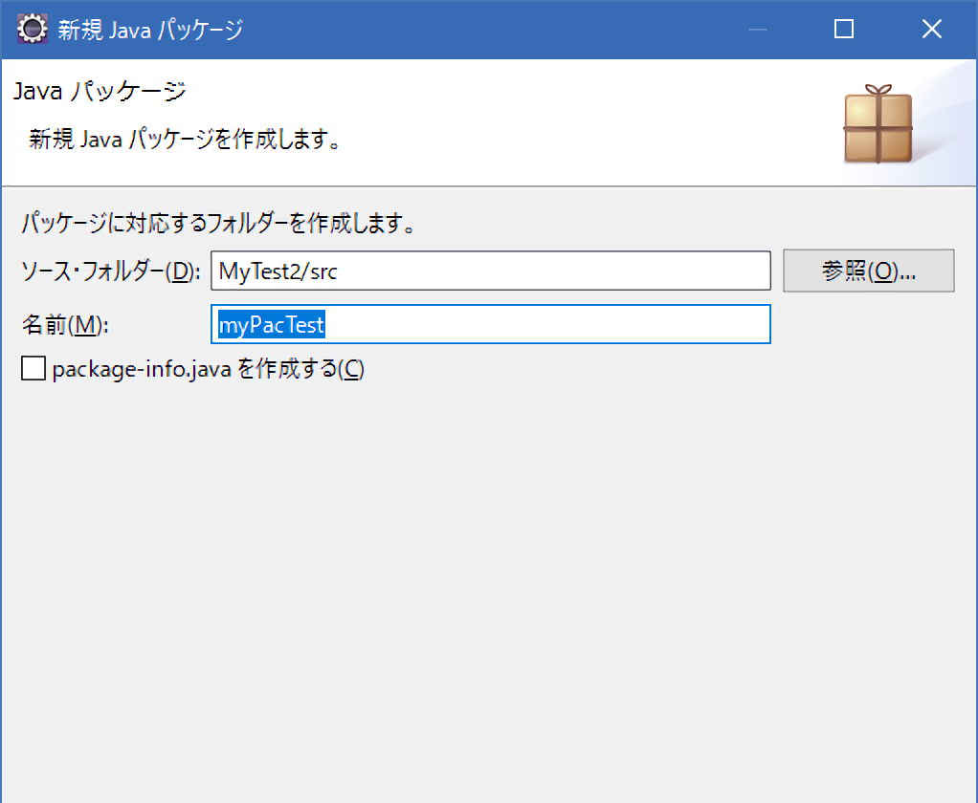This screenshot has width=978, height=803.
Task: Click the Eclipse icon in the title bar
Action: (33, 29)
